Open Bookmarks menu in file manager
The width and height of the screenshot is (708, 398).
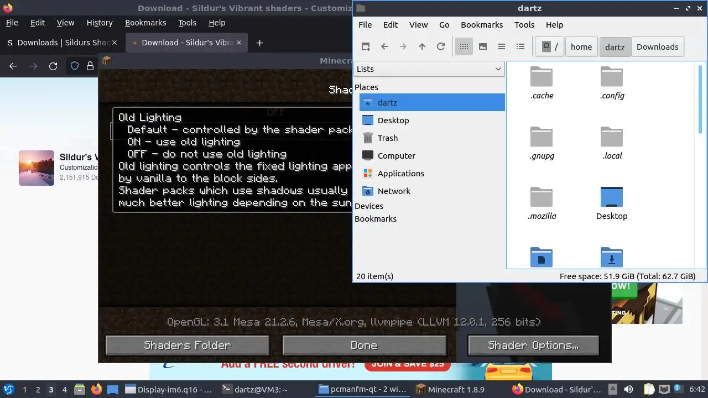tap(482, 25)
